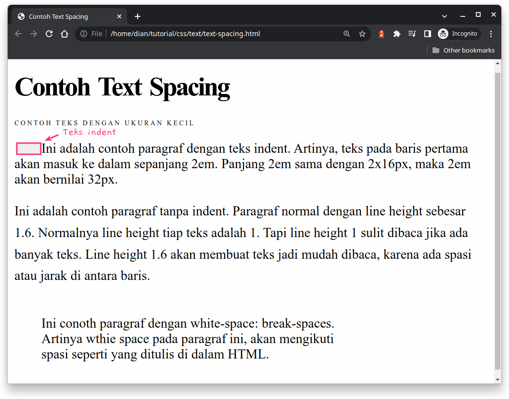Click the forward navigation arrow
This screenshot has height=399, width=509.
point(32,34)
